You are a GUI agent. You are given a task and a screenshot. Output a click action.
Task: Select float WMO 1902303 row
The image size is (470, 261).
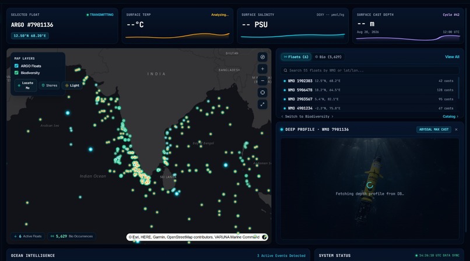click(369, 81)
